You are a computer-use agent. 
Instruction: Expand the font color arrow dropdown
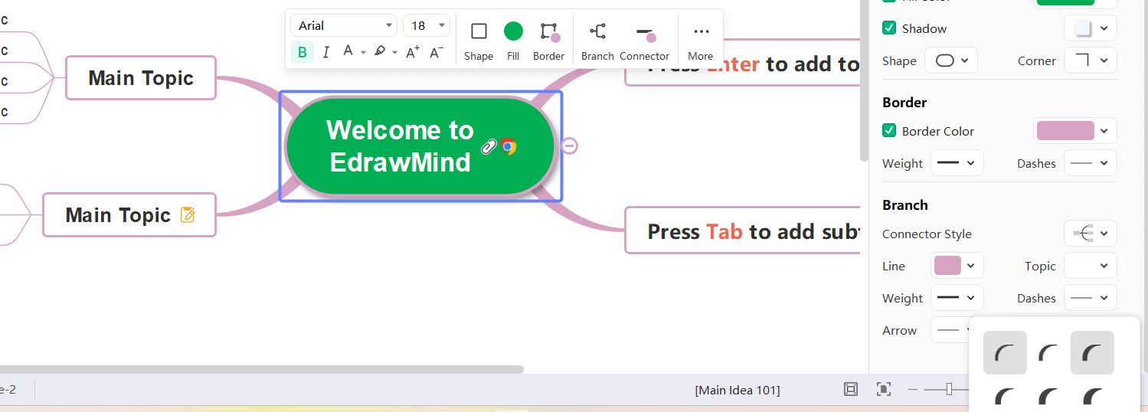(363, 52)
